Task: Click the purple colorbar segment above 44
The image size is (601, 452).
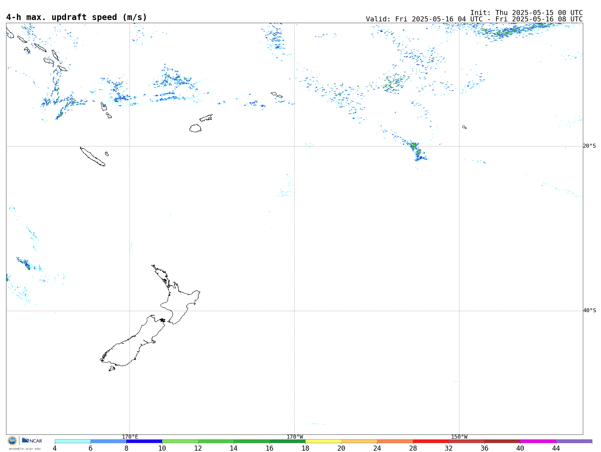Action: (x=574, y=441)
